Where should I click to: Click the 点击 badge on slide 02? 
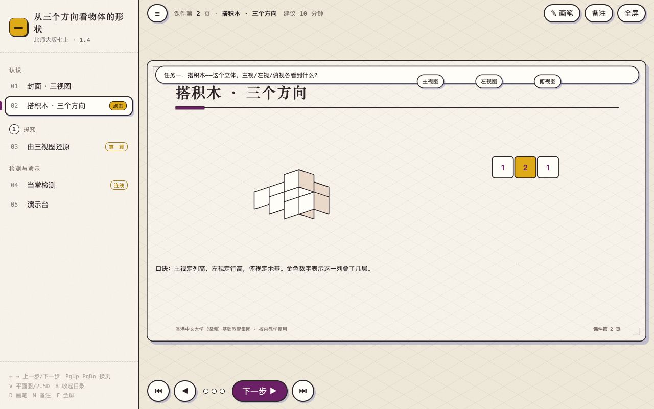(118, 106)
